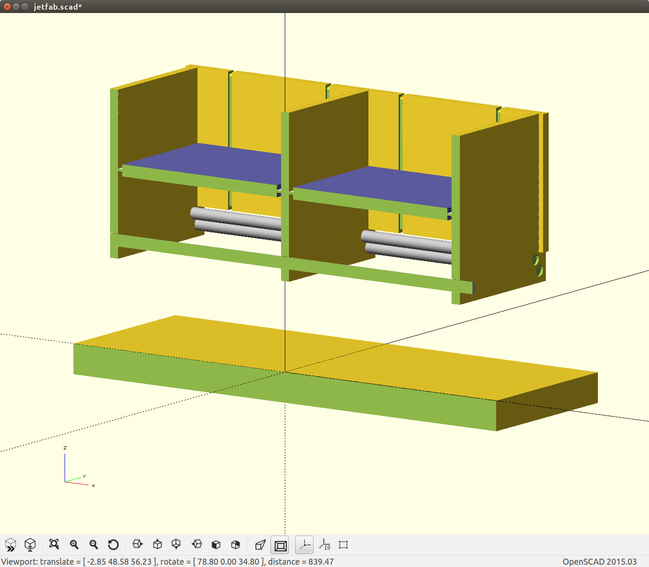Reset the view with the circular arrow icon
Viewport: 649px width, 567px height.
(113, 544)
